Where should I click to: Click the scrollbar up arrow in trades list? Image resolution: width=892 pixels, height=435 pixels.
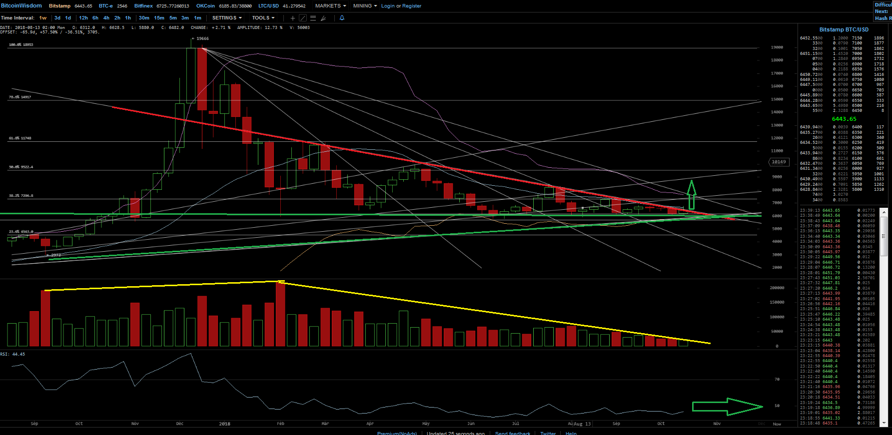[x=884, y=212]
